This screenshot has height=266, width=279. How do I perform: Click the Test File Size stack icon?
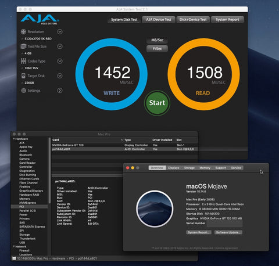(x=23, y=46)
